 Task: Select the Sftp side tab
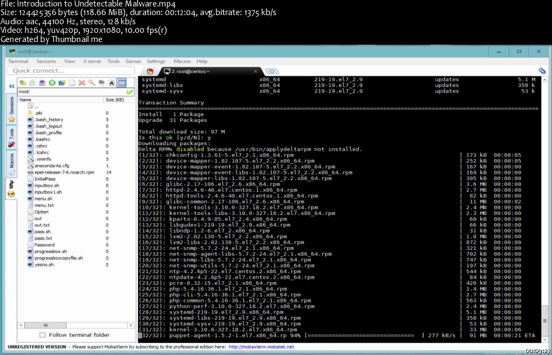(x=11, y=189)
